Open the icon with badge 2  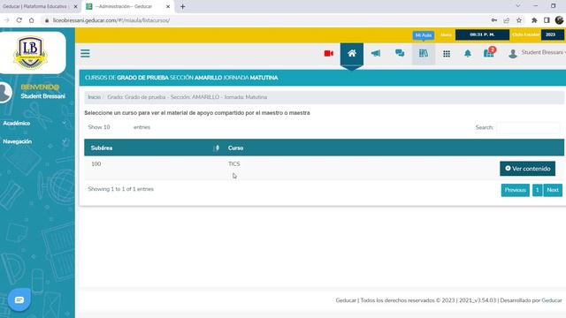[489, 53]
